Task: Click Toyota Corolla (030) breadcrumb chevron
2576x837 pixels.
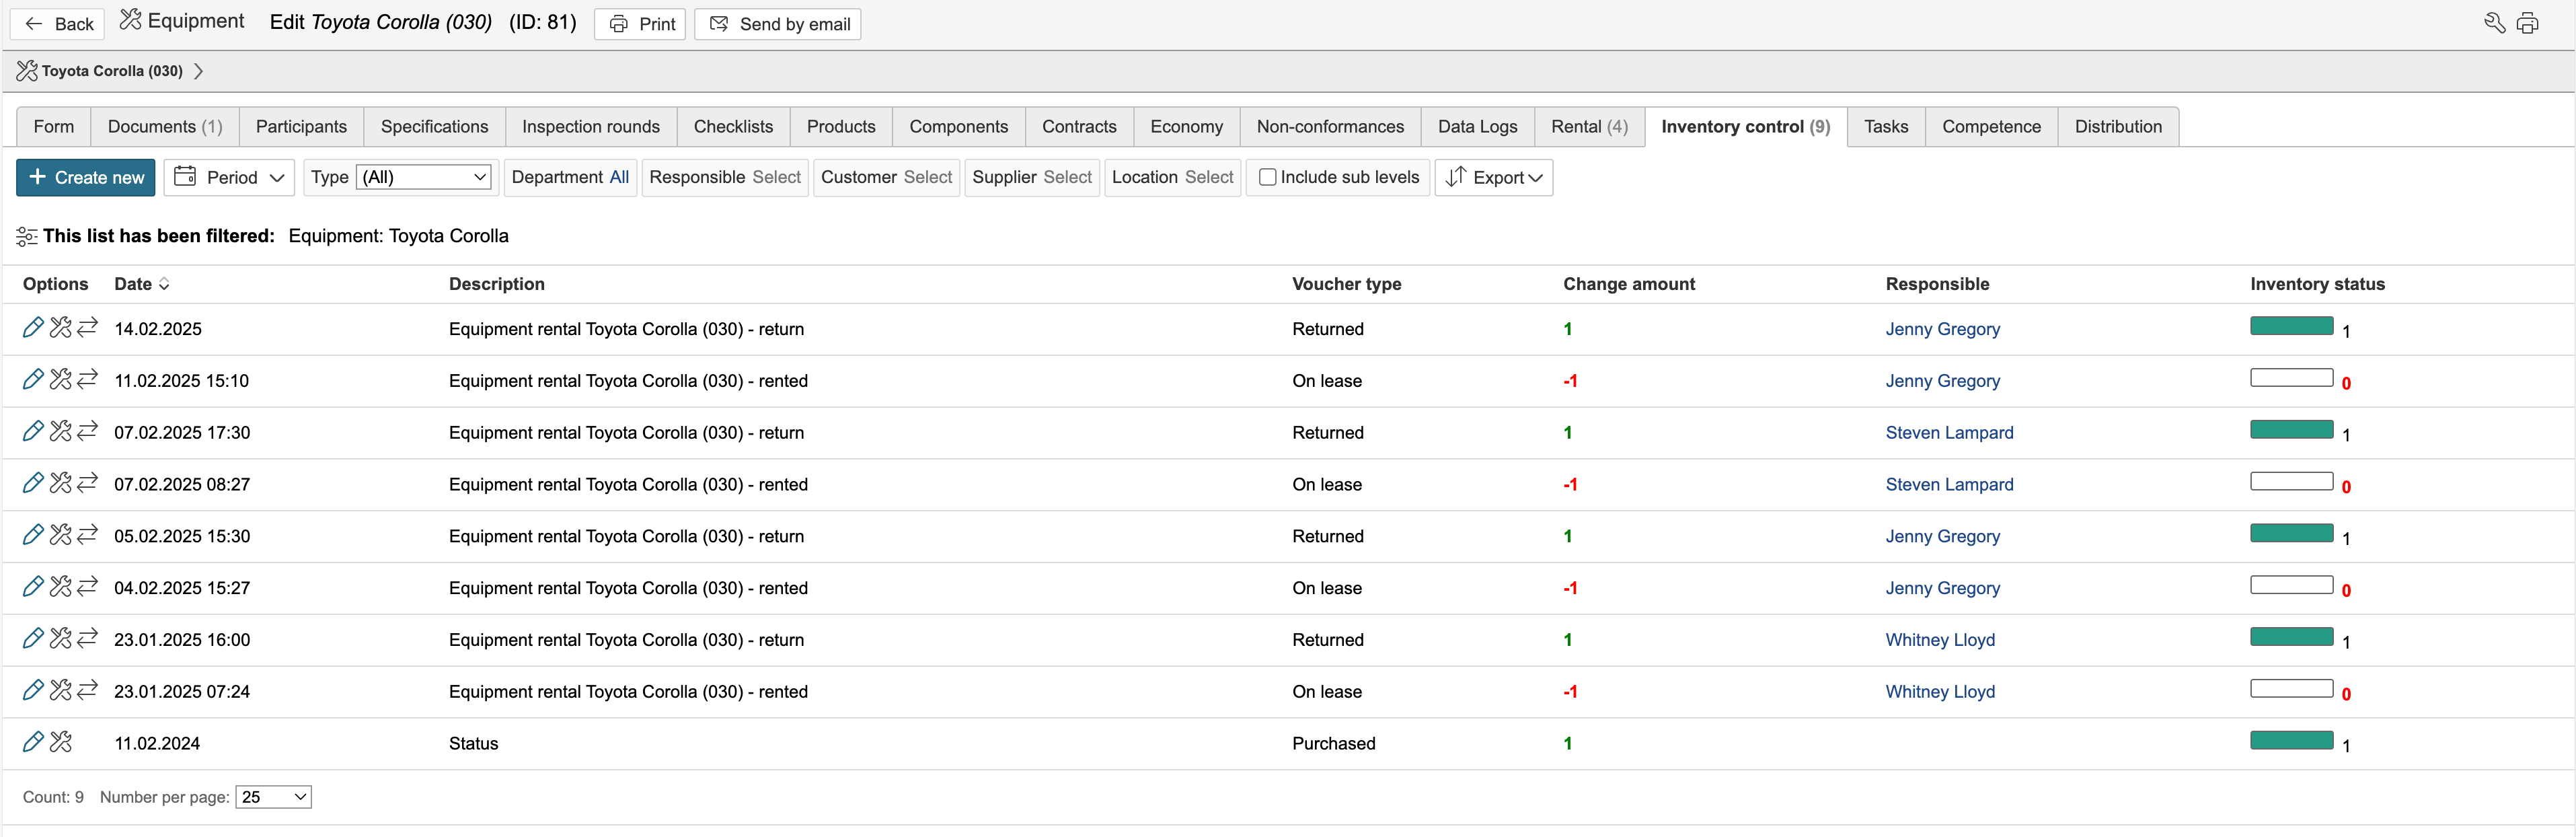Action: [x=199, y=71]
